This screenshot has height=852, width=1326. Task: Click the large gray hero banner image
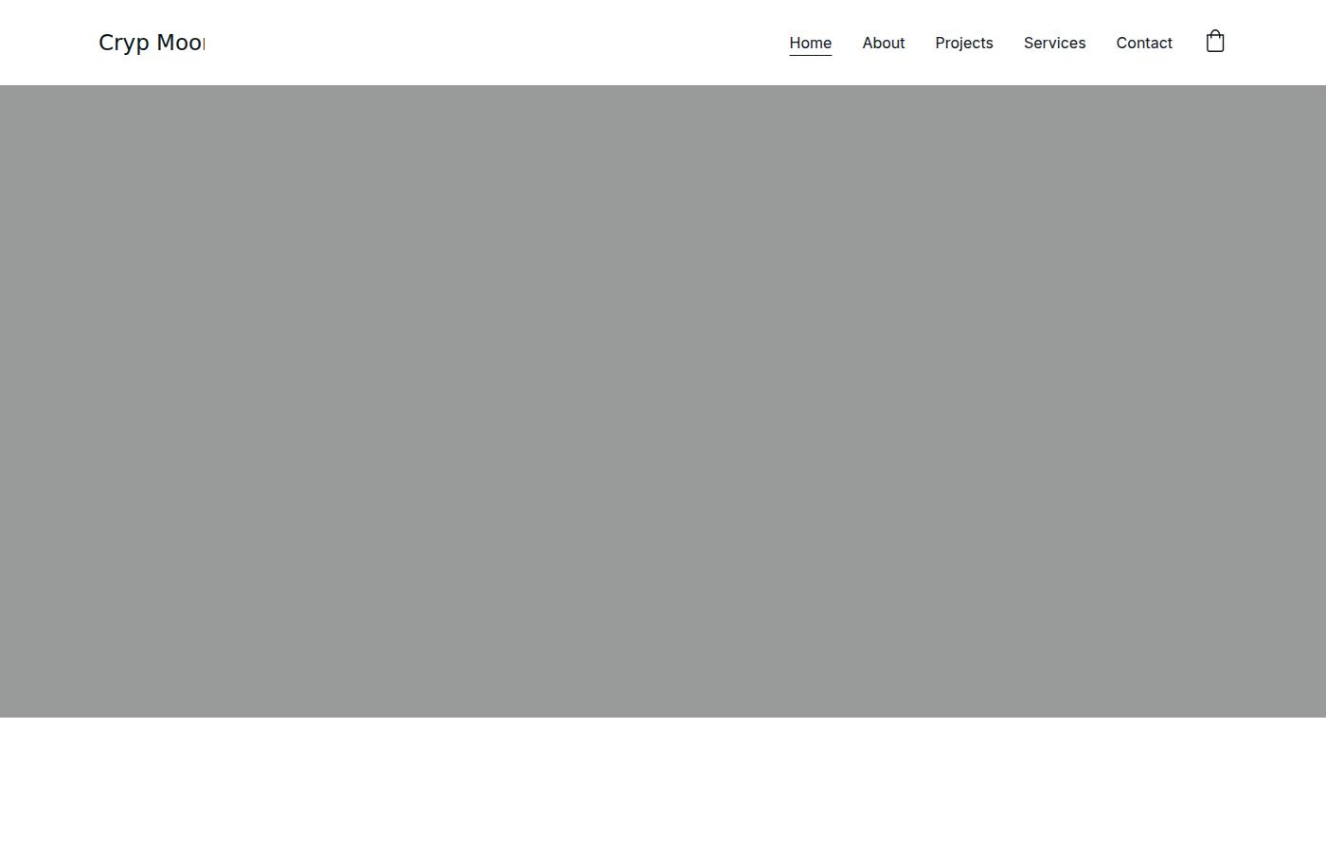(663, 401)
